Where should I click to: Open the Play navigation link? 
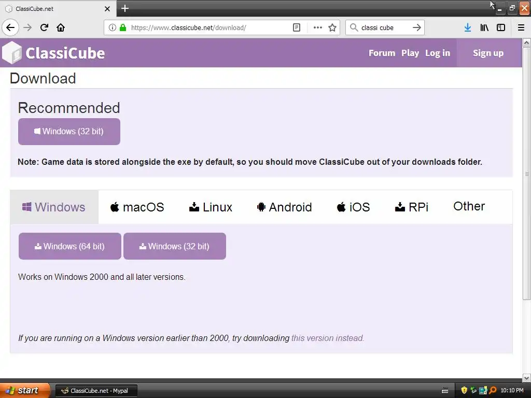point(410,53)
